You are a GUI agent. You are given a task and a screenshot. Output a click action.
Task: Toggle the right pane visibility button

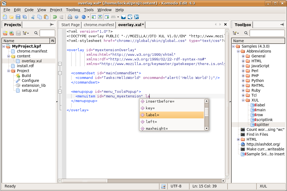107,17
